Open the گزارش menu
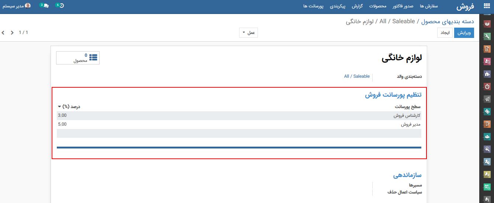 (x=357, y=6)
